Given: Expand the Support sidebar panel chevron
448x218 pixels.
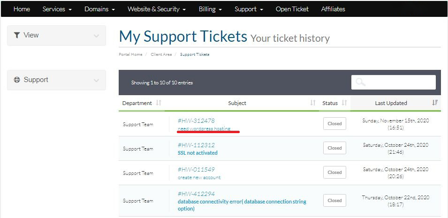Looking at the screenshot, I should (x=96, y=80).
